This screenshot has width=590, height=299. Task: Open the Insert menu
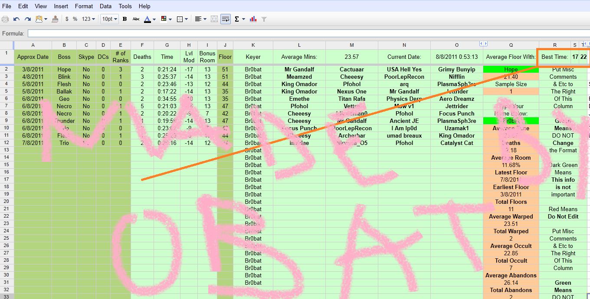61,6
